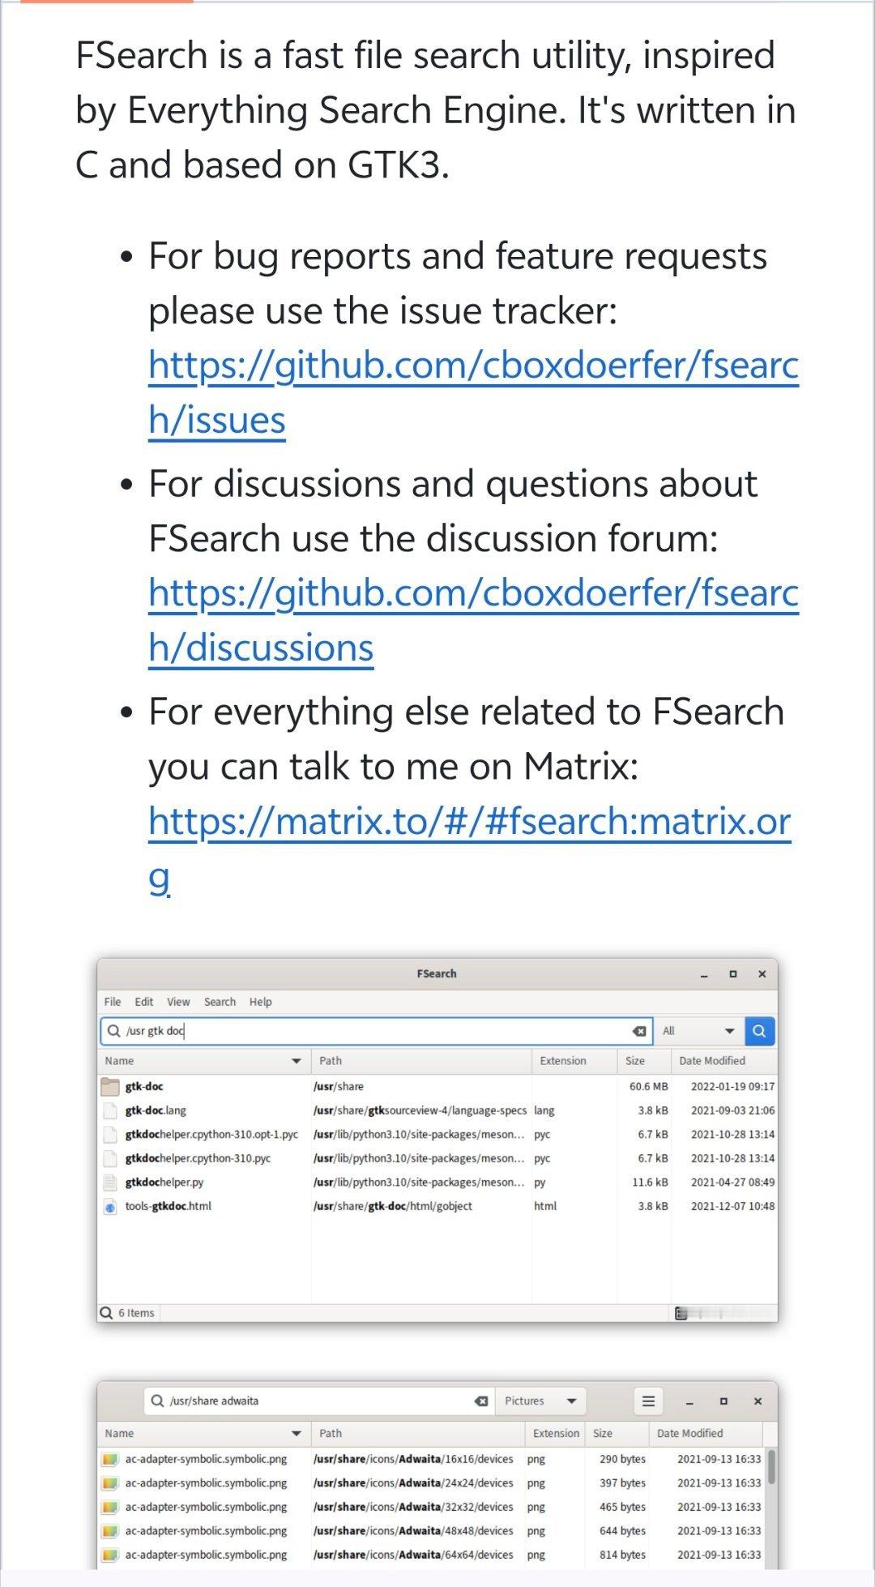Select gtkdochelper.cpython-310.pyc file icon
The image size is (875, 1587).
110,1158
